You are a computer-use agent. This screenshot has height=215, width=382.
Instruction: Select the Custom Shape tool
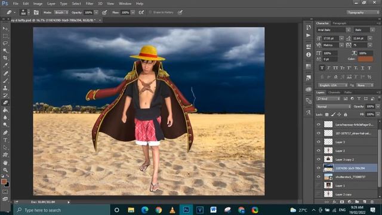(5, 155)
